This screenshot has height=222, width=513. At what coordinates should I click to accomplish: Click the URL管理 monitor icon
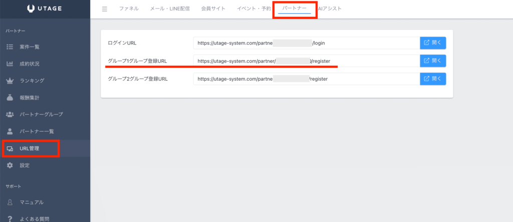click(10, 149)
